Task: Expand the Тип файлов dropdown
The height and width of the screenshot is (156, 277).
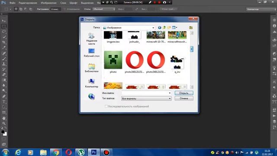Action: [170, 98]
